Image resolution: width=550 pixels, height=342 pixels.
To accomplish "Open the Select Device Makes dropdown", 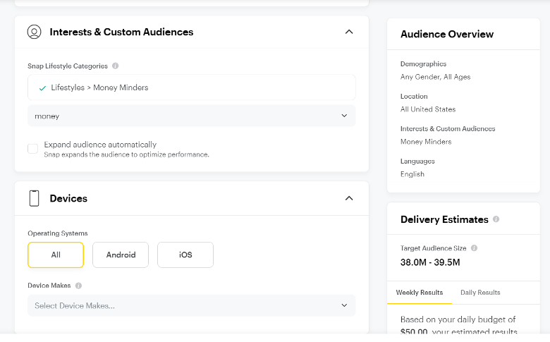I will (192, 305).
